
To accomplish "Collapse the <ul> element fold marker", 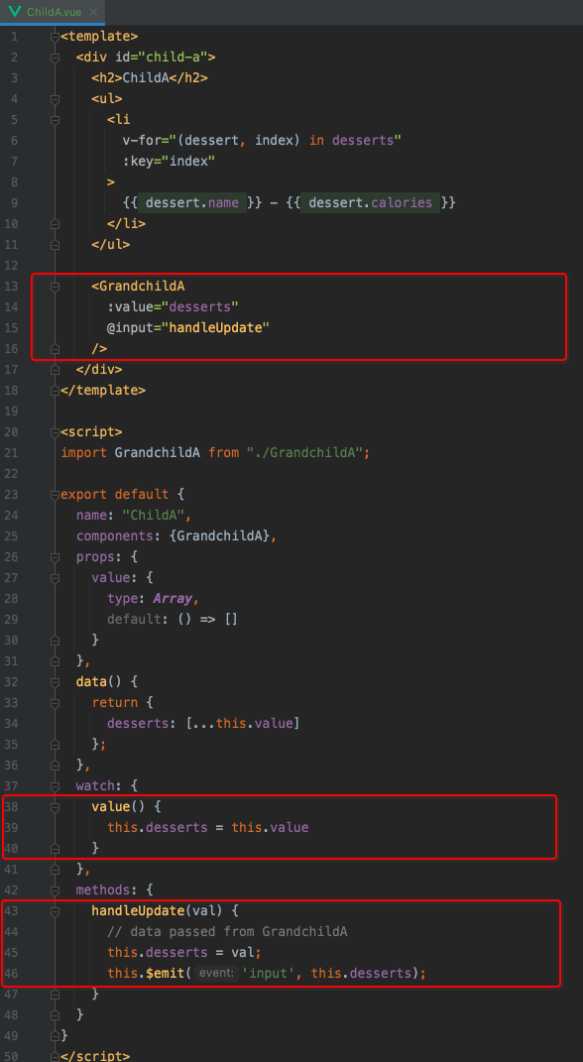I will (56, 99).
